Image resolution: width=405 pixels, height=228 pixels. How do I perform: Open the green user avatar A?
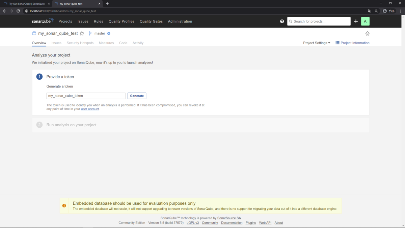click(x=365, y=21)
